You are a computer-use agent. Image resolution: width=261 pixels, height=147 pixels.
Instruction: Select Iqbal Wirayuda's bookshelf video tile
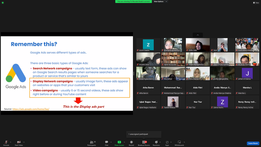click(173, 59)
